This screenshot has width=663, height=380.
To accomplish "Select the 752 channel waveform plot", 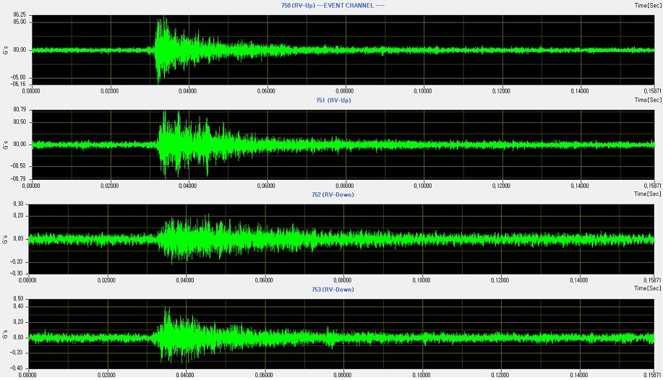I will pyautogui.click(x=341, y=239).
